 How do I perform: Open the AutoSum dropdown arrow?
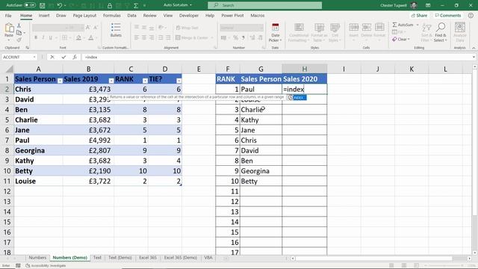(417, 25)
